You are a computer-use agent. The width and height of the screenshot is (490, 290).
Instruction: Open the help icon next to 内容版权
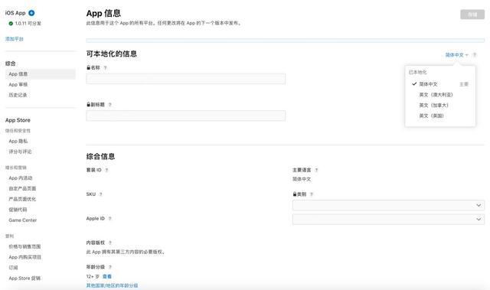tap(110, 243)
